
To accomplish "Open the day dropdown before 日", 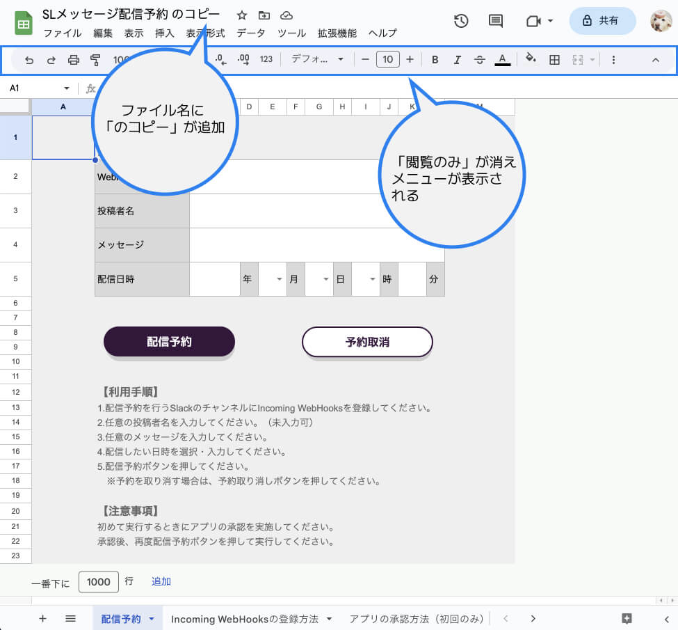I will click(x=326, y=279).
